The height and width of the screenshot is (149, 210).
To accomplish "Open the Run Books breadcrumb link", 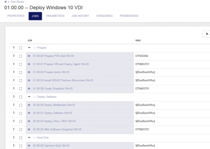I will point(18,2).
